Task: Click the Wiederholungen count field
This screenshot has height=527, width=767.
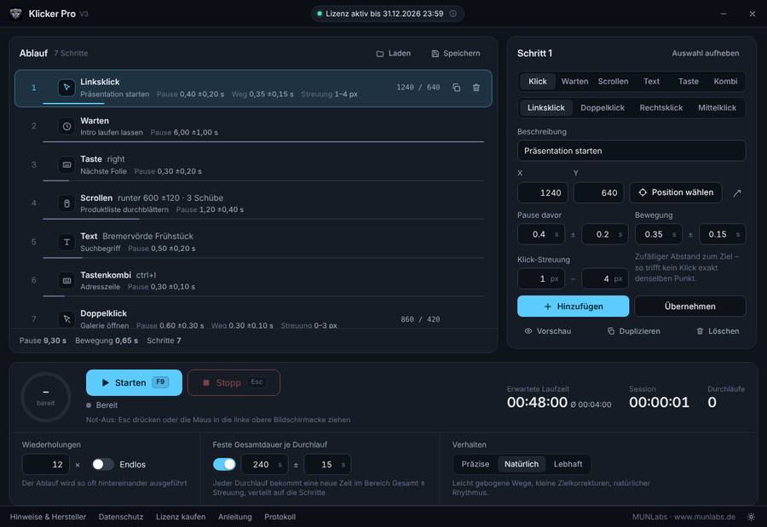Action: (45, 465)
